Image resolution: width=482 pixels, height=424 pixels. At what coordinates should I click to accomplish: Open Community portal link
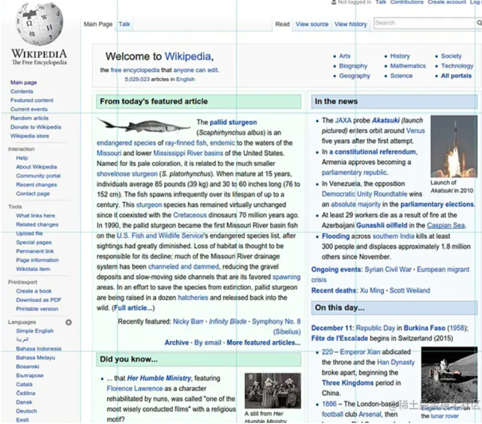tap(38, 176)
